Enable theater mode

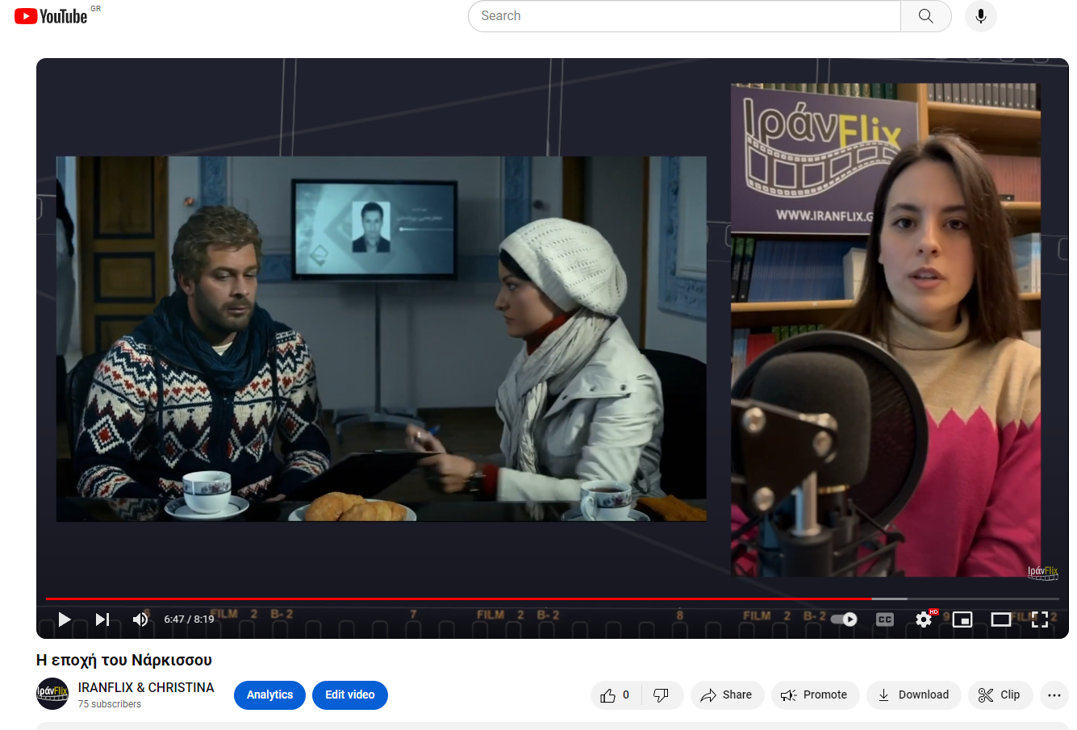(x=1001, y=619)
